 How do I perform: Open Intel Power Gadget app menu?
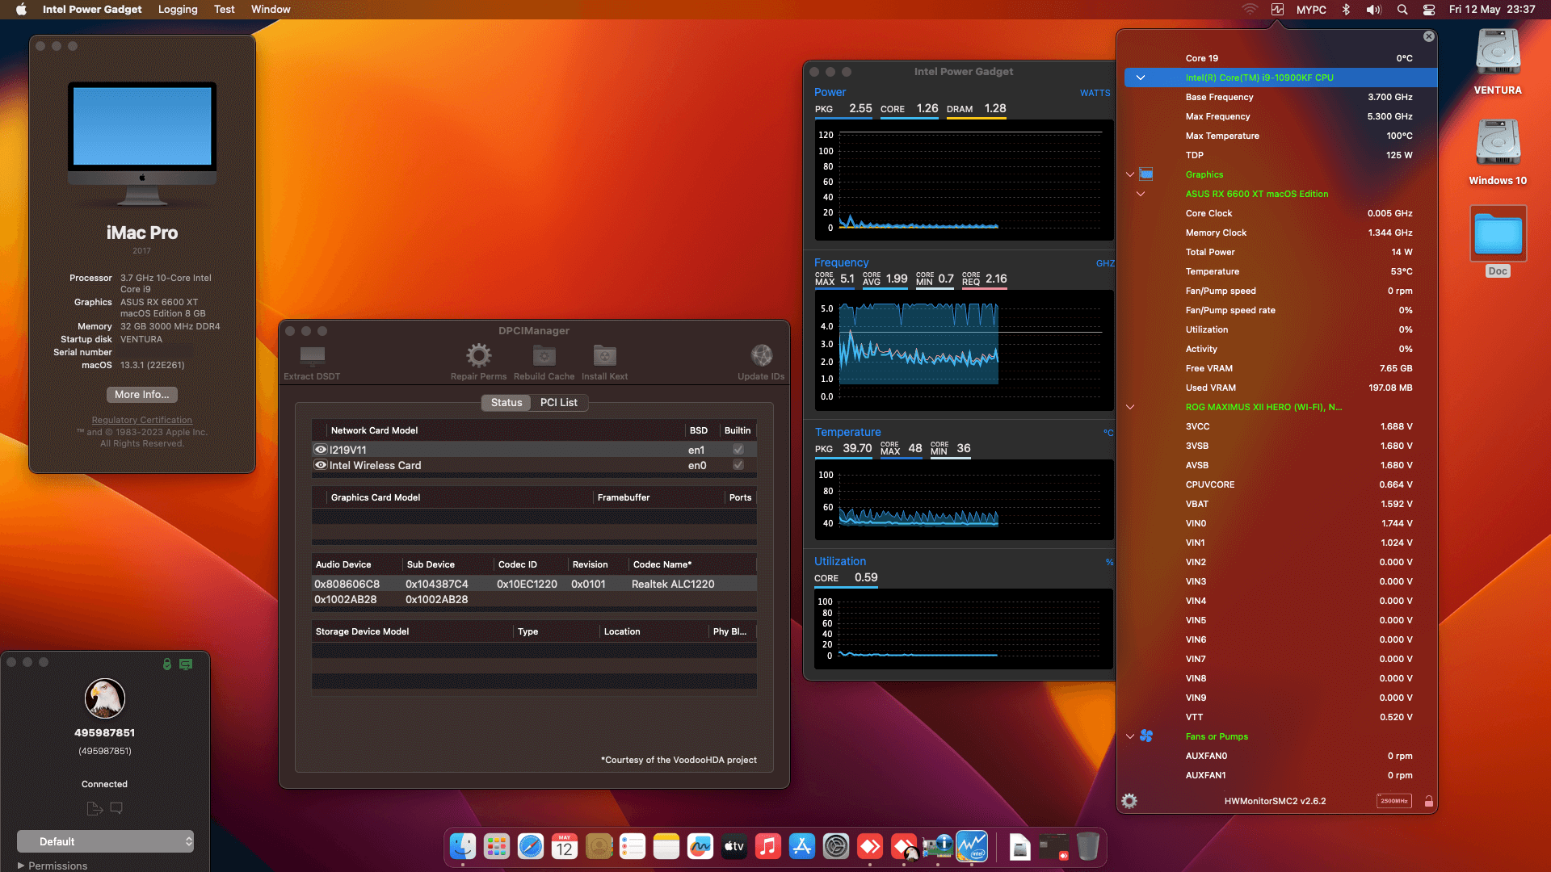coord(92,10)
